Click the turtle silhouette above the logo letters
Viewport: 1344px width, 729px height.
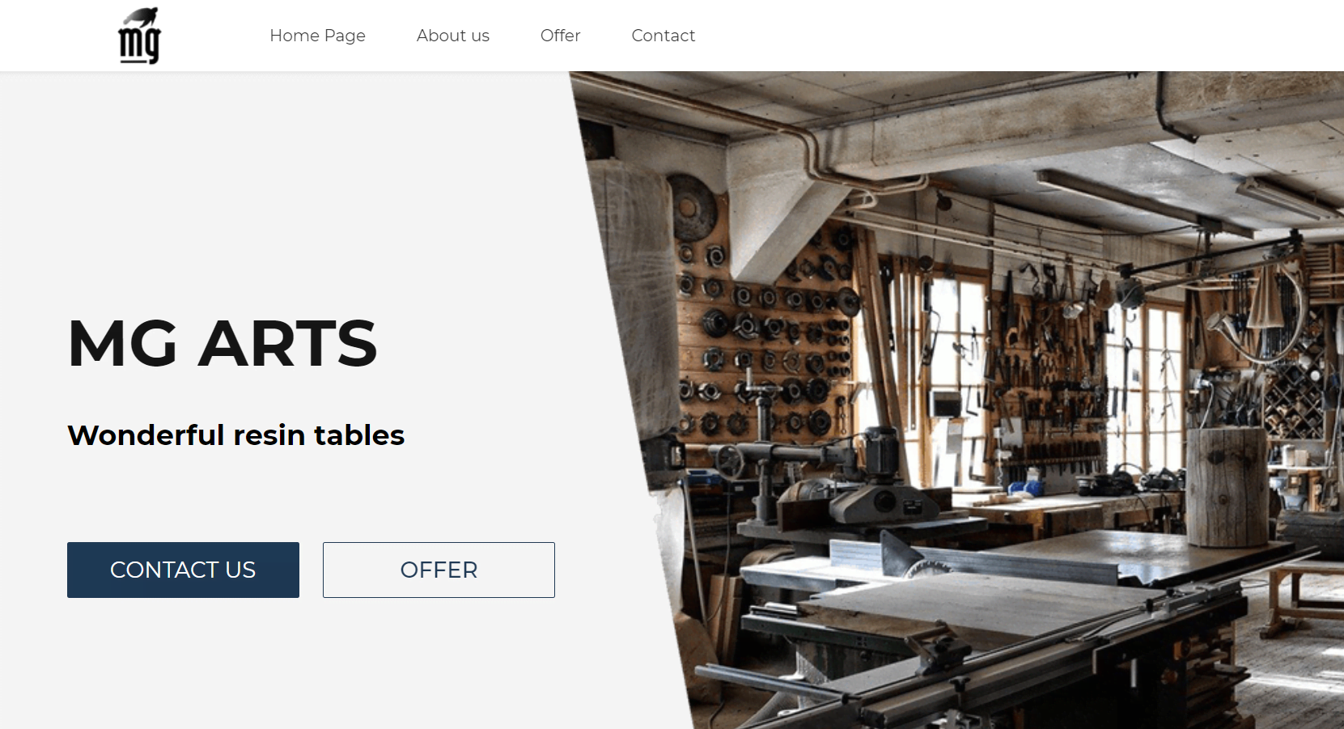point(142,16)
